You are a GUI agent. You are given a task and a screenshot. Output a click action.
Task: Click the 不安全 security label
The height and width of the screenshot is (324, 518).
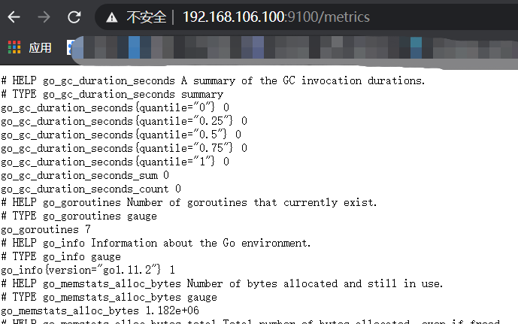click(145, 17)
